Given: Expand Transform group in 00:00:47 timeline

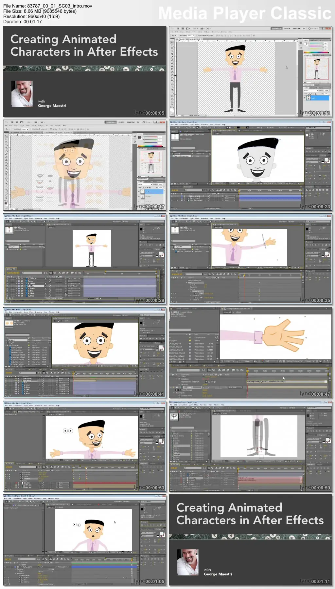Looking at the screenshot, I should (x=174, y=393).
